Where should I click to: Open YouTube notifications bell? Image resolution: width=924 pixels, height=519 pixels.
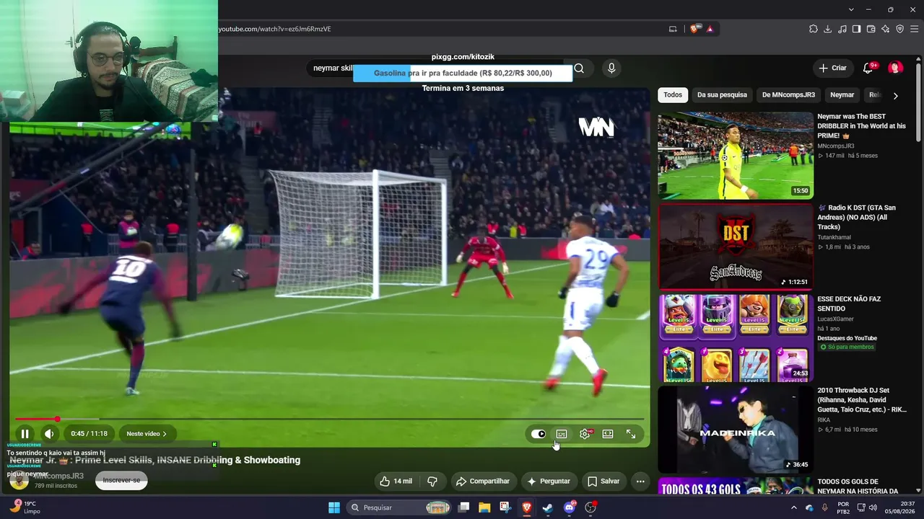868,68
